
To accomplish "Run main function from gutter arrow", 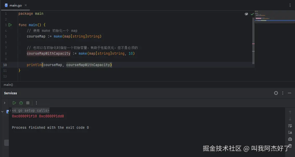I will click(10, 25).
